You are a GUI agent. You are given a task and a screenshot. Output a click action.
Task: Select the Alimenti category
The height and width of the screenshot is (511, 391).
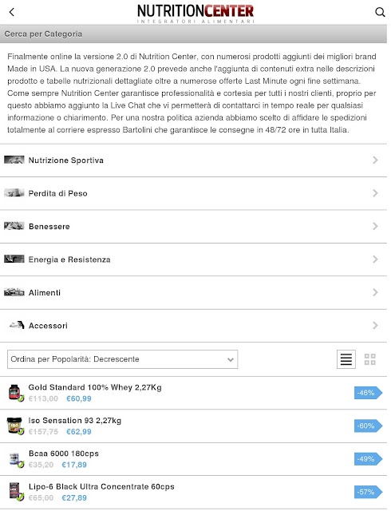194,293
